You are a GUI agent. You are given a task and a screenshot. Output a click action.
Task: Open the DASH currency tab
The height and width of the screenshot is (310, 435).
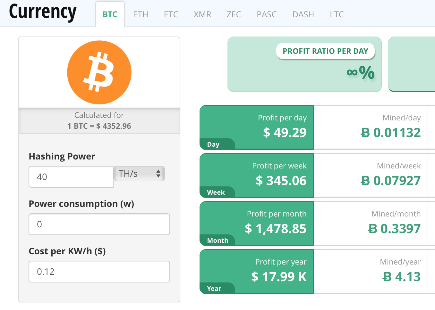pos(303,14)
